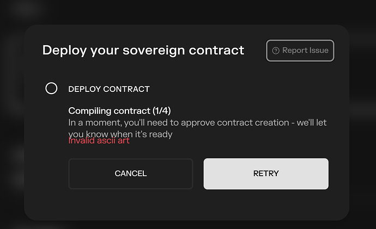Image resolution: width=376 pixels, height=229 pixels.
Task: Click the Deploy your sovereign contract title
Action: click(x=143, y=51)
